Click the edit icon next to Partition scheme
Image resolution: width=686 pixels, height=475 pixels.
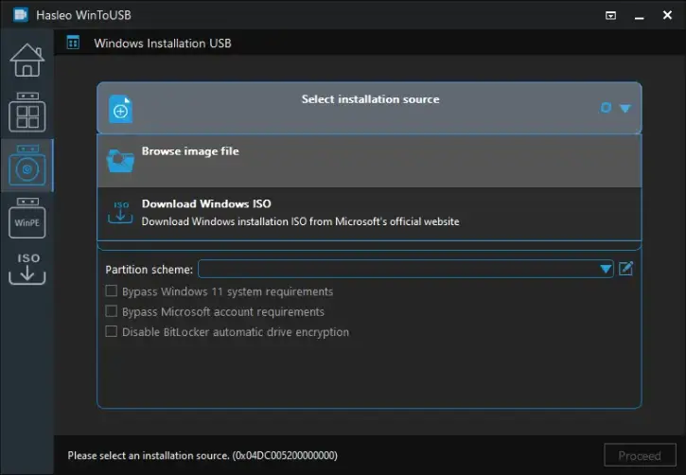pos(626,268)
